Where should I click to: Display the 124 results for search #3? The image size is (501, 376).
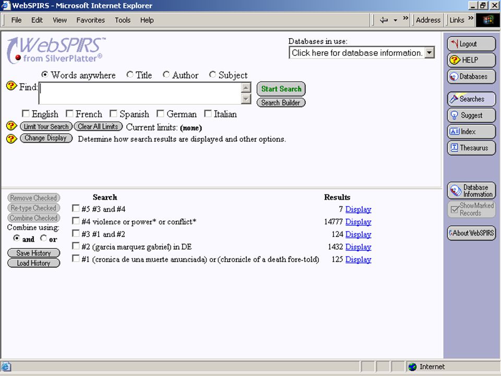pyautogui.click(x=358, y=234)
